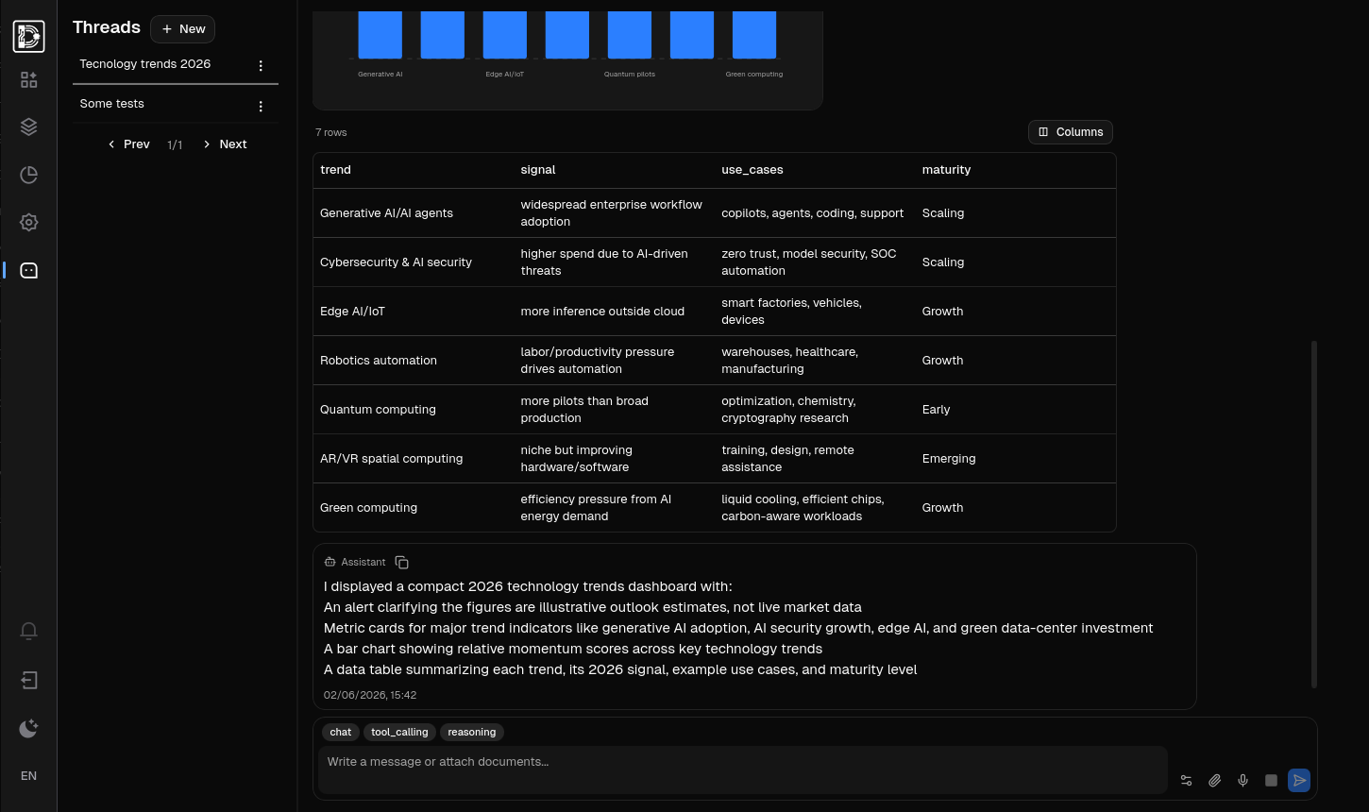
Task: Select the Quantum computing cell
Action: [x=378, y=410]
